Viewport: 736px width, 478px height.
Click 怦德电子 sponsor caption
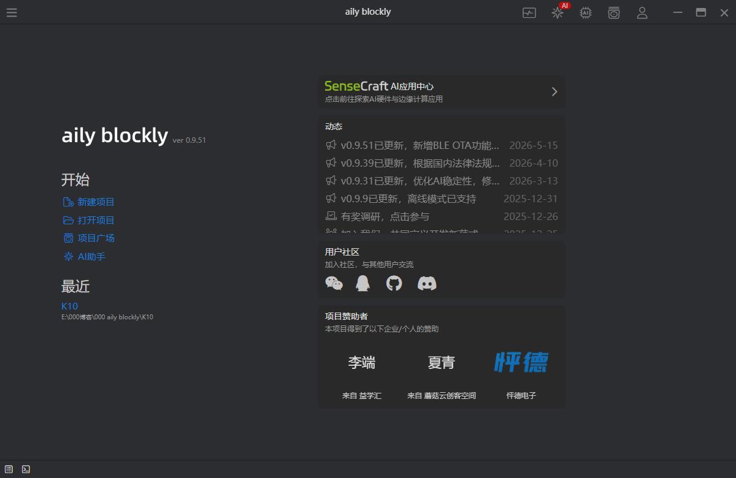coord(521,396)
